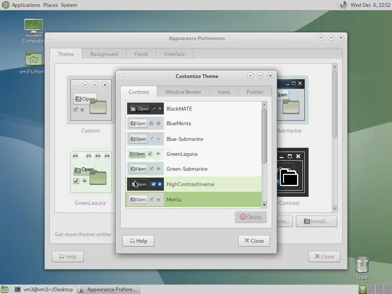
Task: Click the BlackMATE theme preview image
Action: 145,108
